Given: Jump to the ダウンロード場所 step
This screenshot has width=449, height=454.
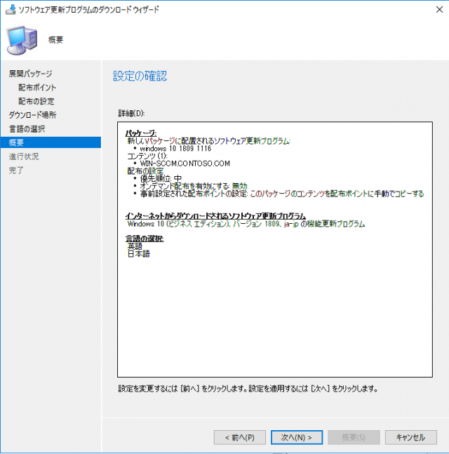Looking at the screenshot, I should coord(32,115).
